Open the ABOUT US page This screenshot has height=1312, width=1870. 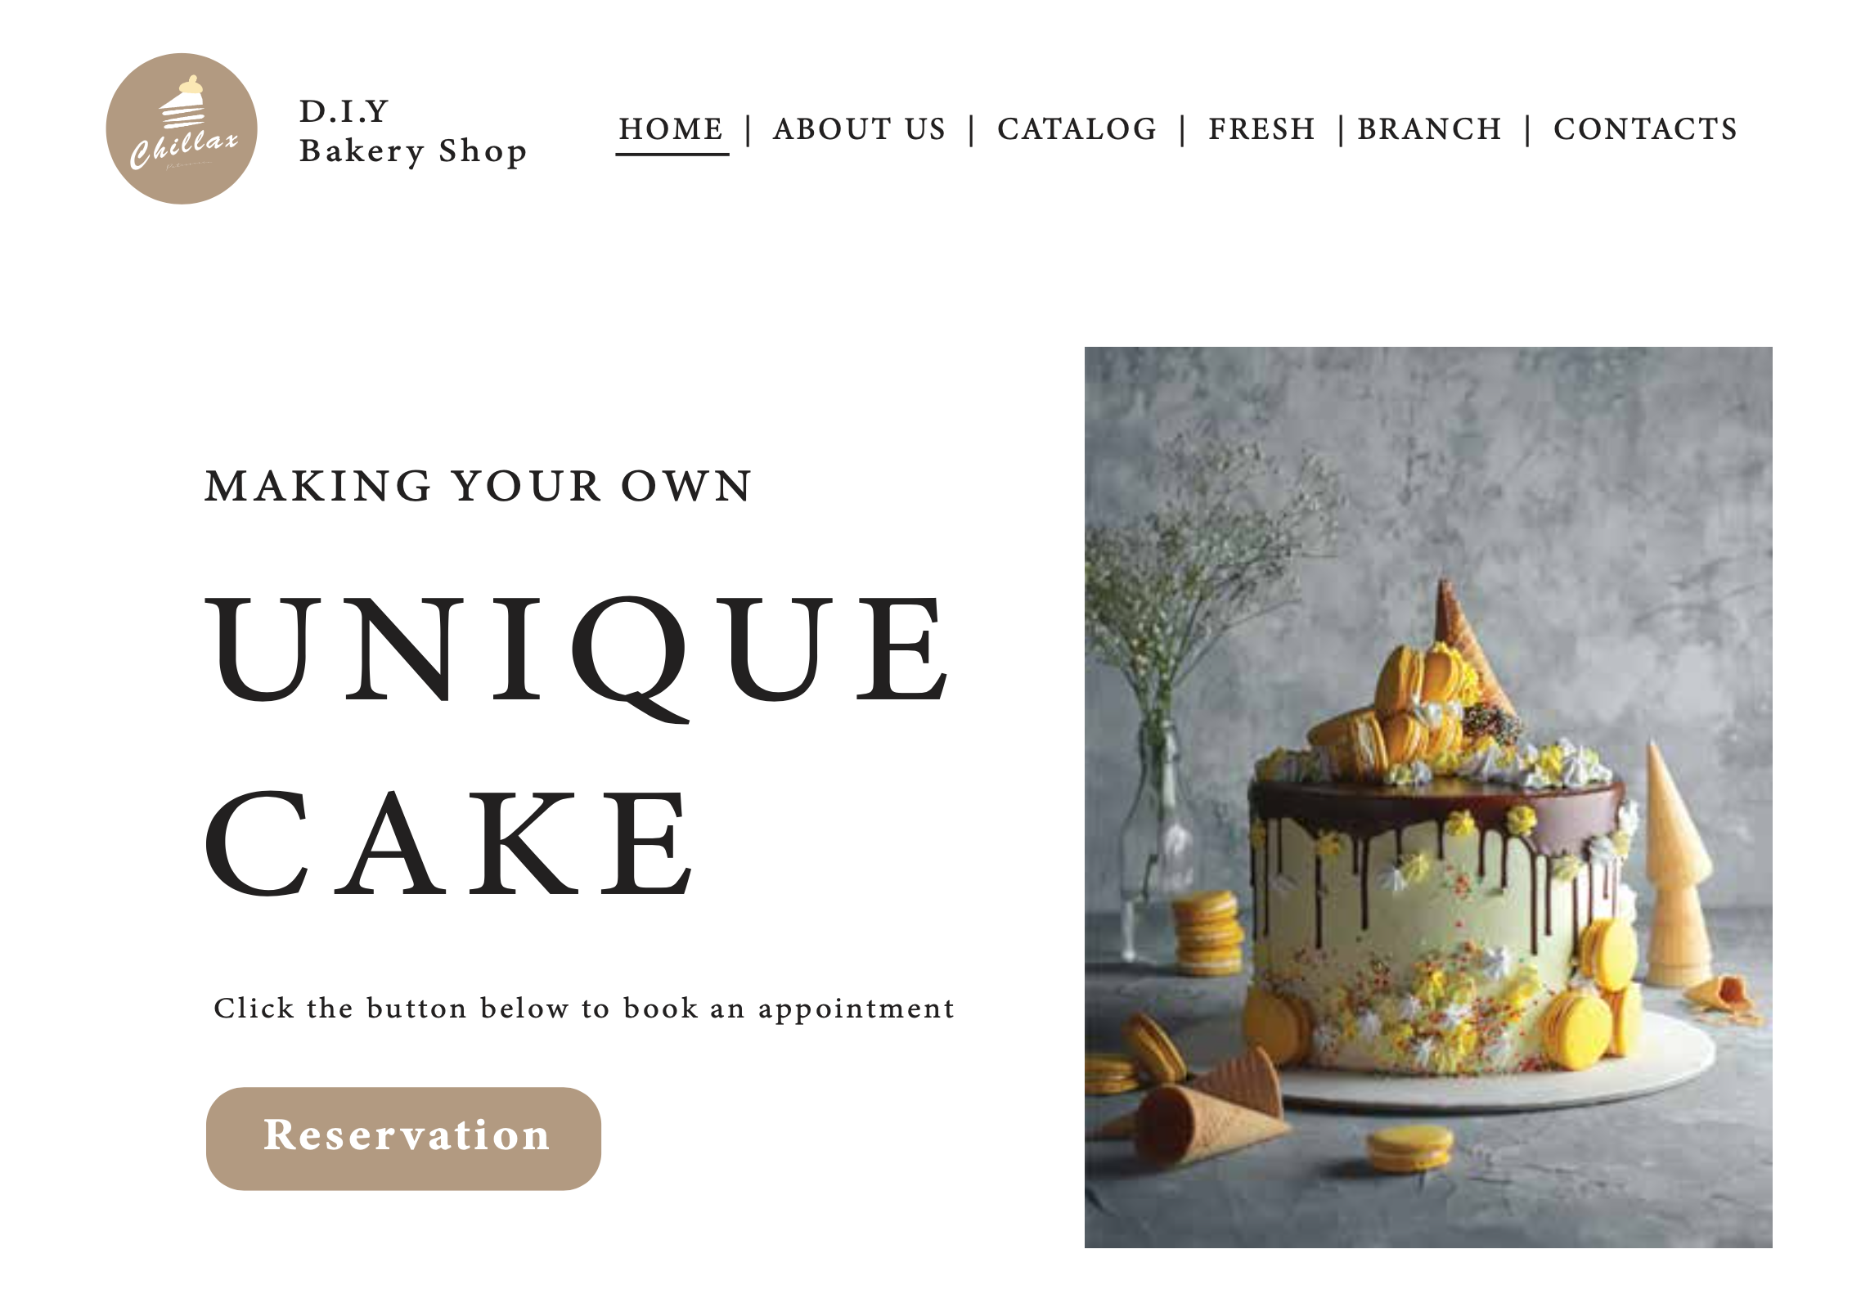click(859, 129)
